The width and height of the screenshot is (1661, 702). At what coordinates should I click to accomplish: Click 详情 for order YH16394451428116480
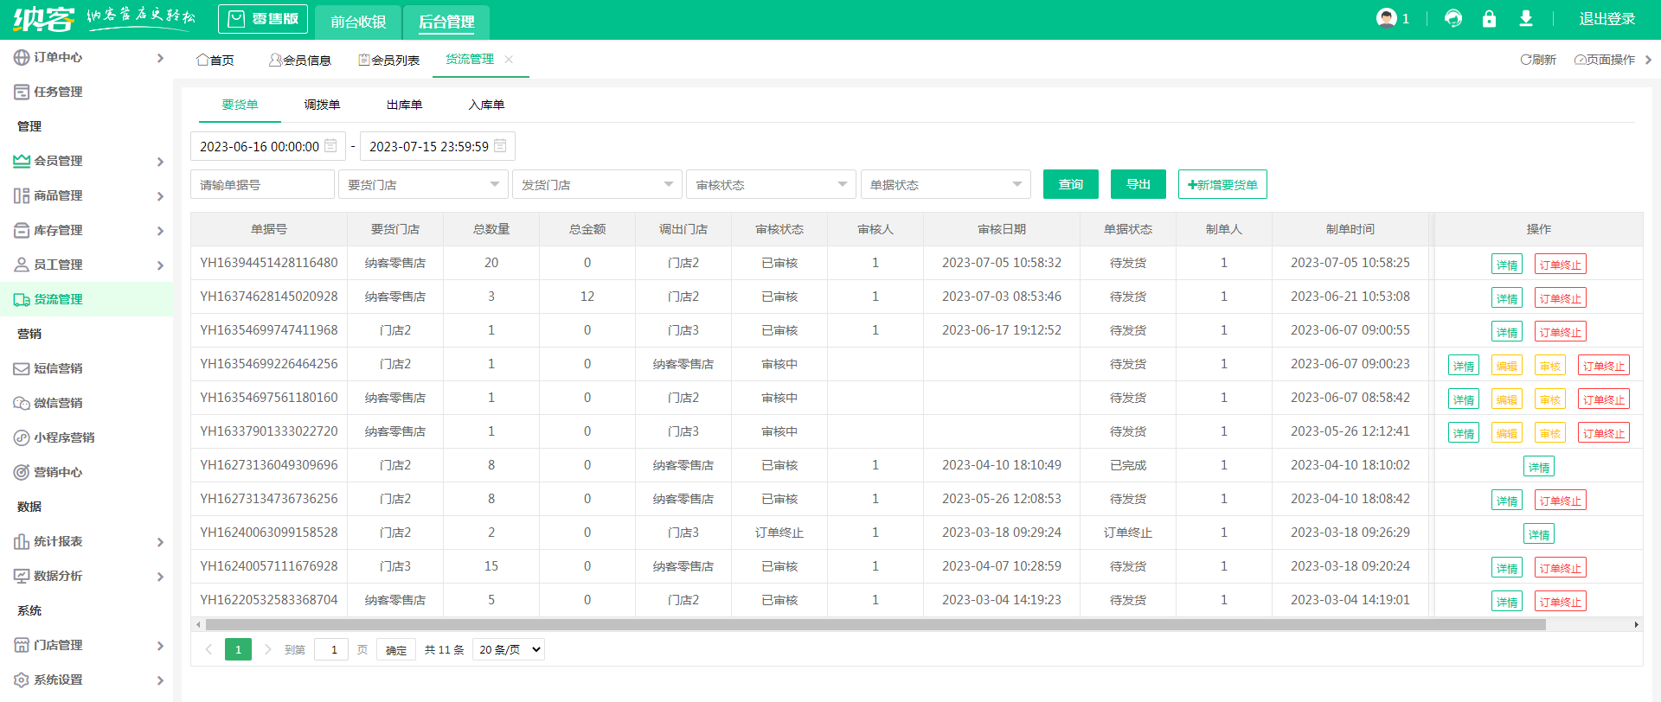(x=1507, y=265)
